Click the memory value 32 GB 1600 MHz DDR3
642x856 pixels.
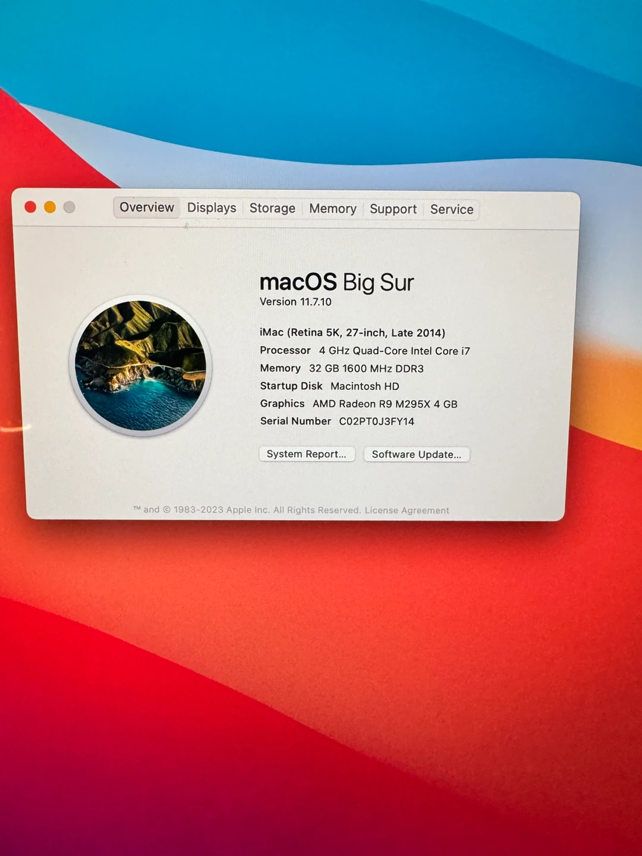[x=366, y=369]
